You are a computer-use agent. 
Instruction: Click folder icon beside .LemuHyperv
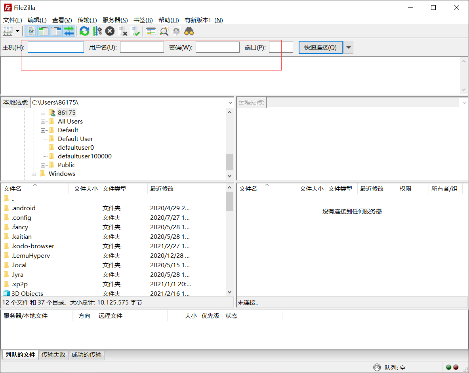click(7, 255)
